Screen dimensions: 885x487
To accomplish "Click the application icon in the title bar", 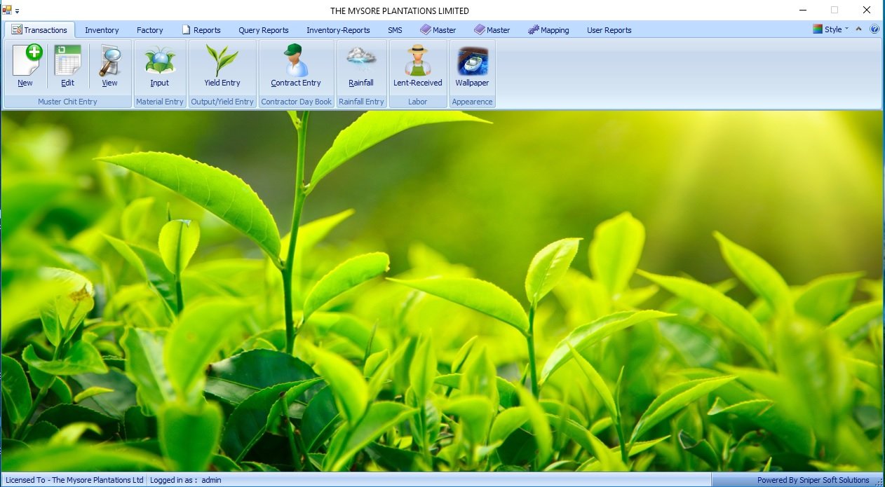I will 7,11.
